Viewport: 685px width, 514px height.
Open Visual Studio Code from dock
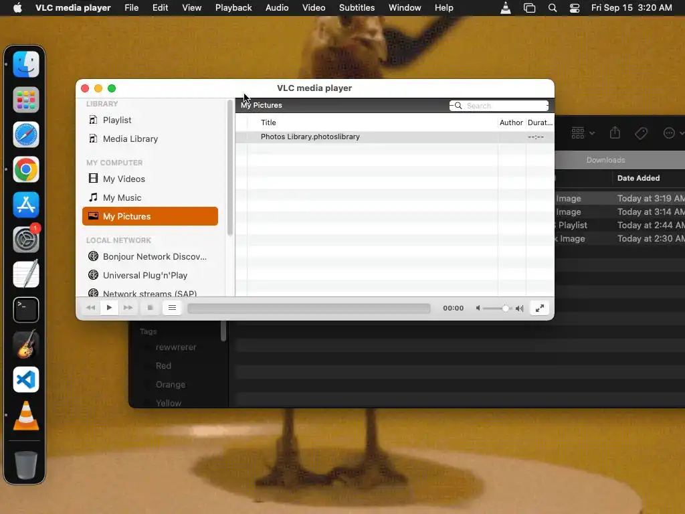(x=26, y=379)
